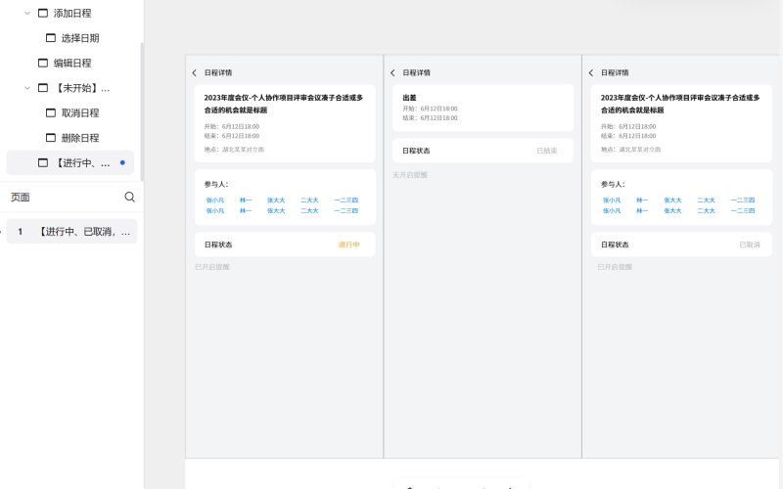This screenshot has width=783, height=489.
Task: Open page 1 【进行中、已取消 in the pages list
Action: pos(71,232)
